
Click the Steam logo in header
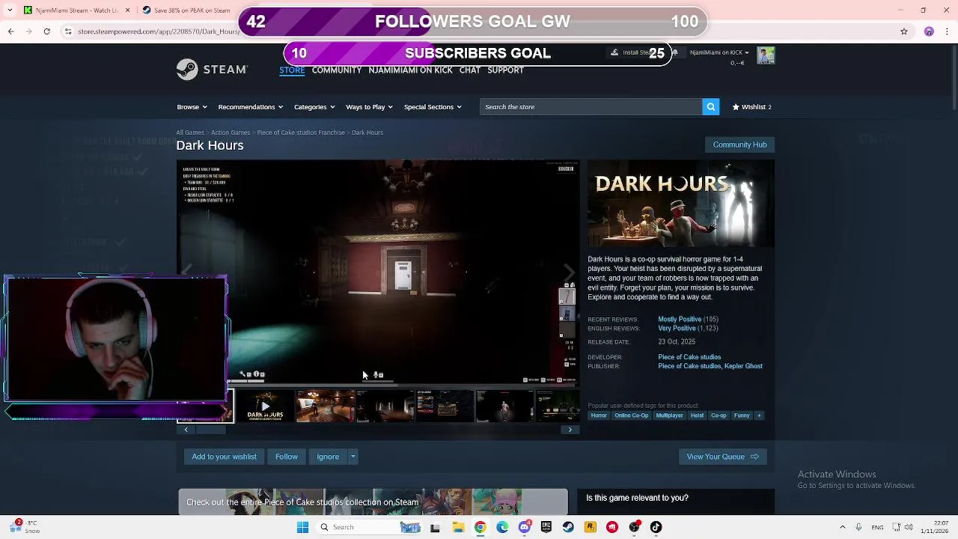(x=212, y=70)
